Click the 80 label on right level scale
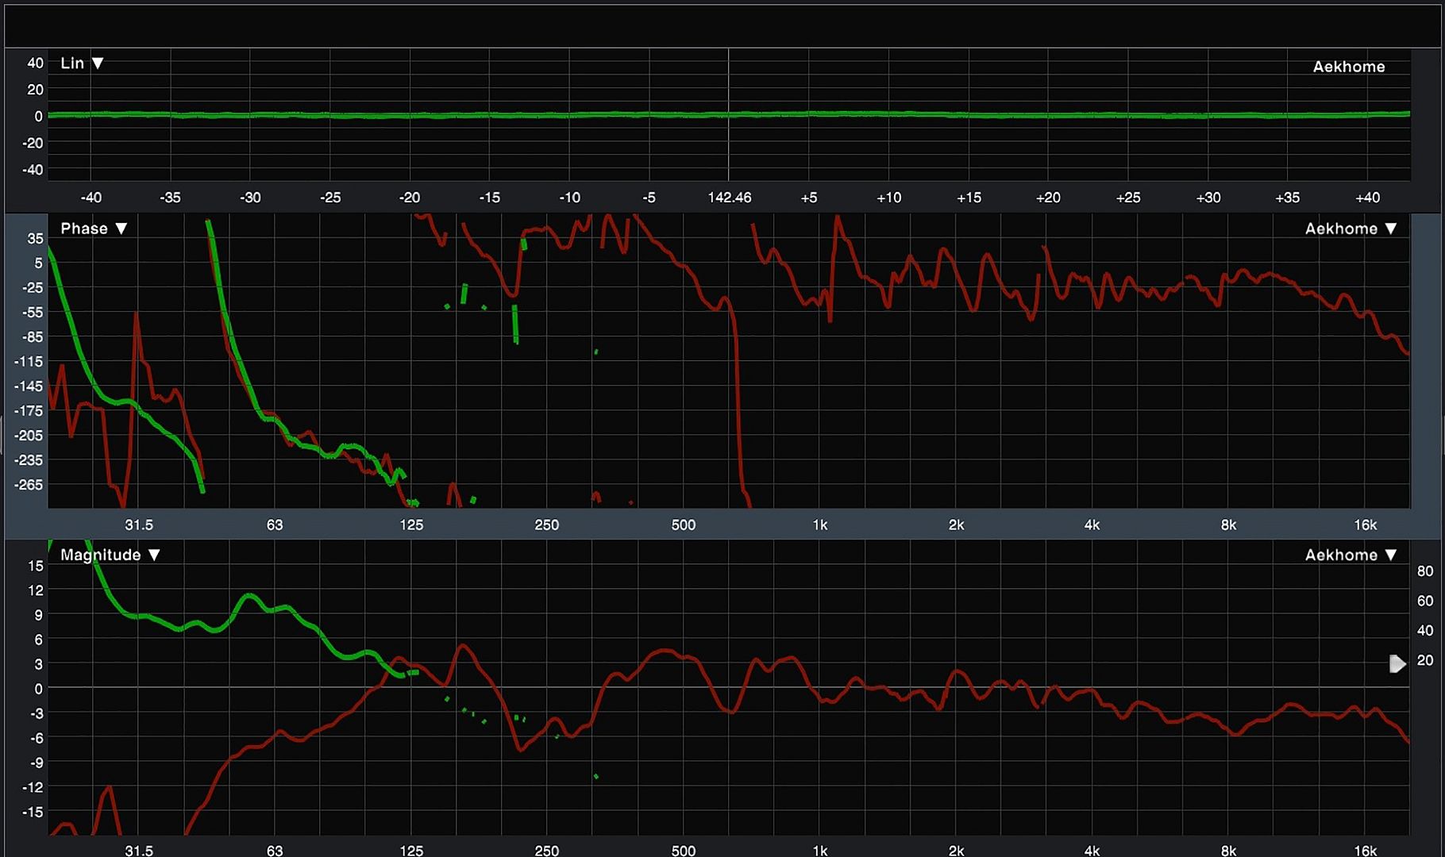 [1425, 571]
